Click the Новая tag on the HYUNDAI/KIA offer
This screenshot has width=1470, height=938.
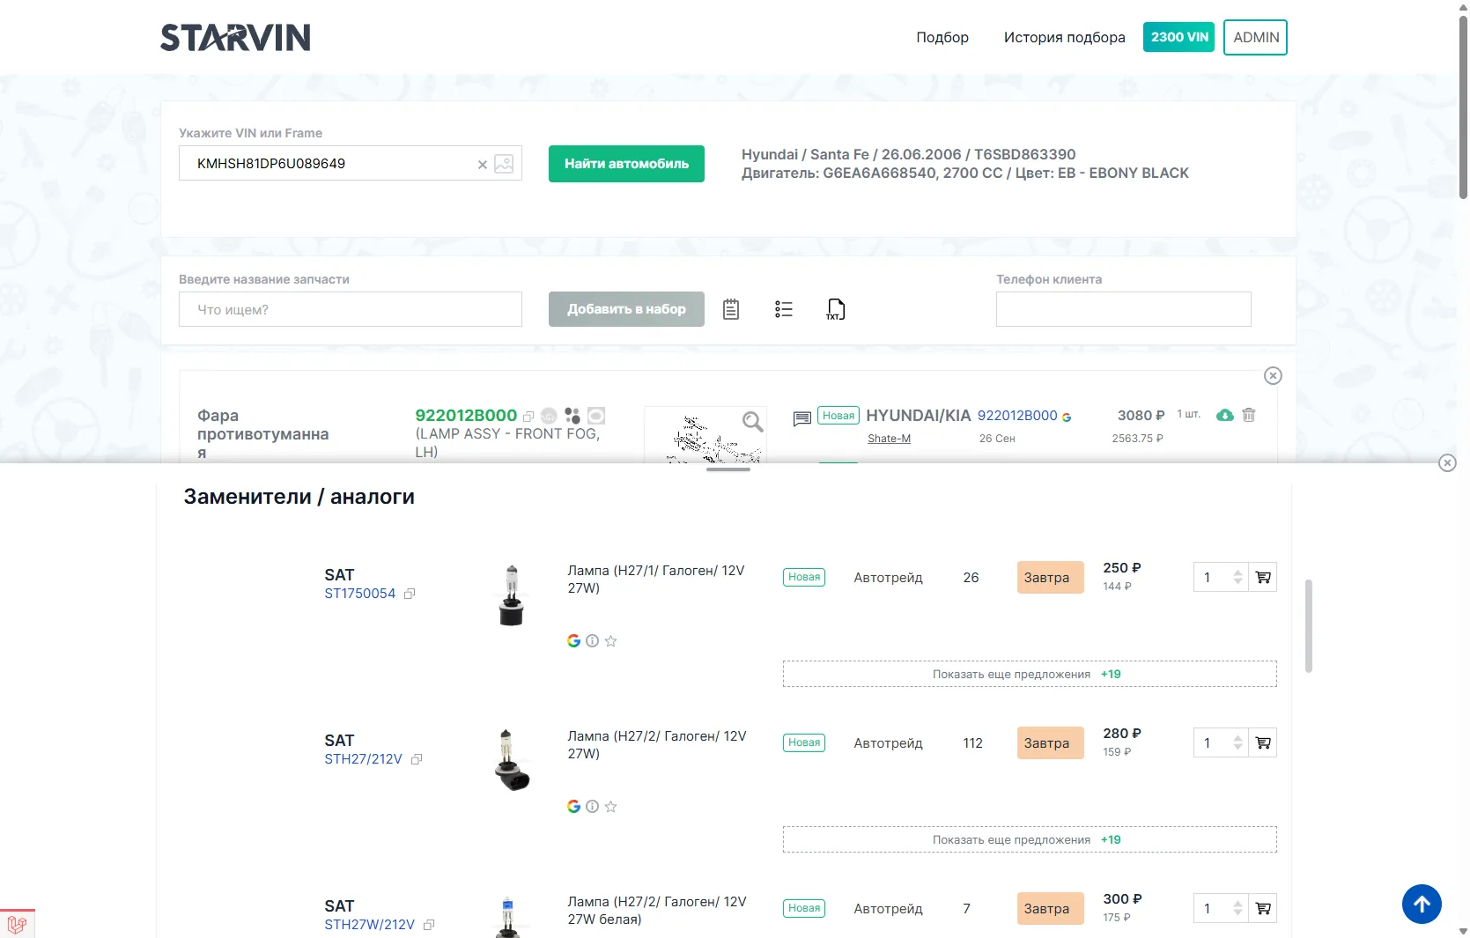[x=838, y=416]
